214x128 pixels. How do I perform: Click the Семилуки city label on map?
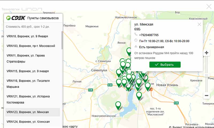(x=99, y=70)
